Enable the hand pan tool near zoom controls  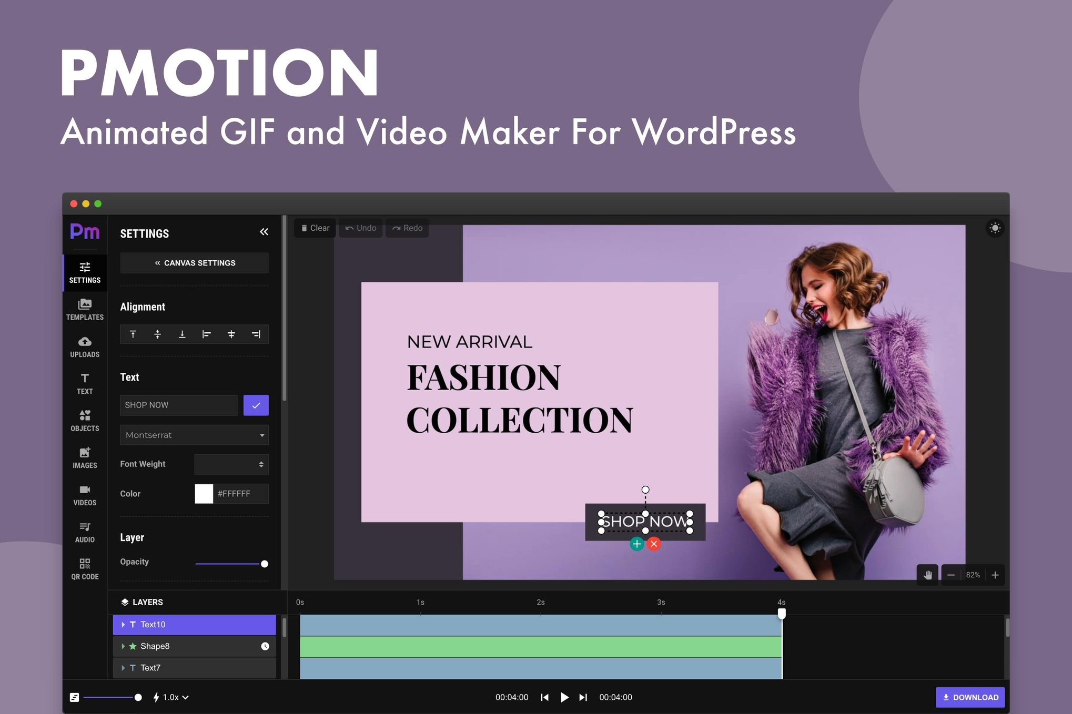(928, 575)
